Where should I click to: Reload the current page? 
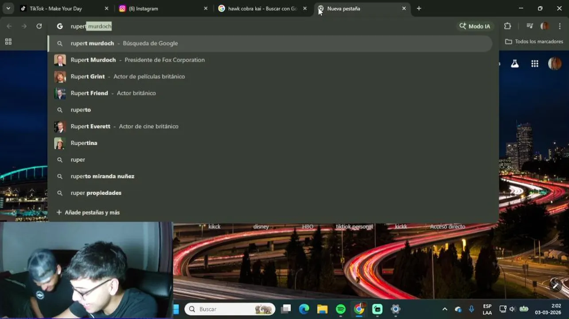(39, 26)
